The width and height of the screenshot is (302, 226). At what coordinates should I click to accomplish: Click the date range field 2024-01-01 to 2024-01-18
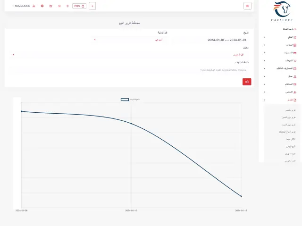pyautogui.click(x=210, y=40)
